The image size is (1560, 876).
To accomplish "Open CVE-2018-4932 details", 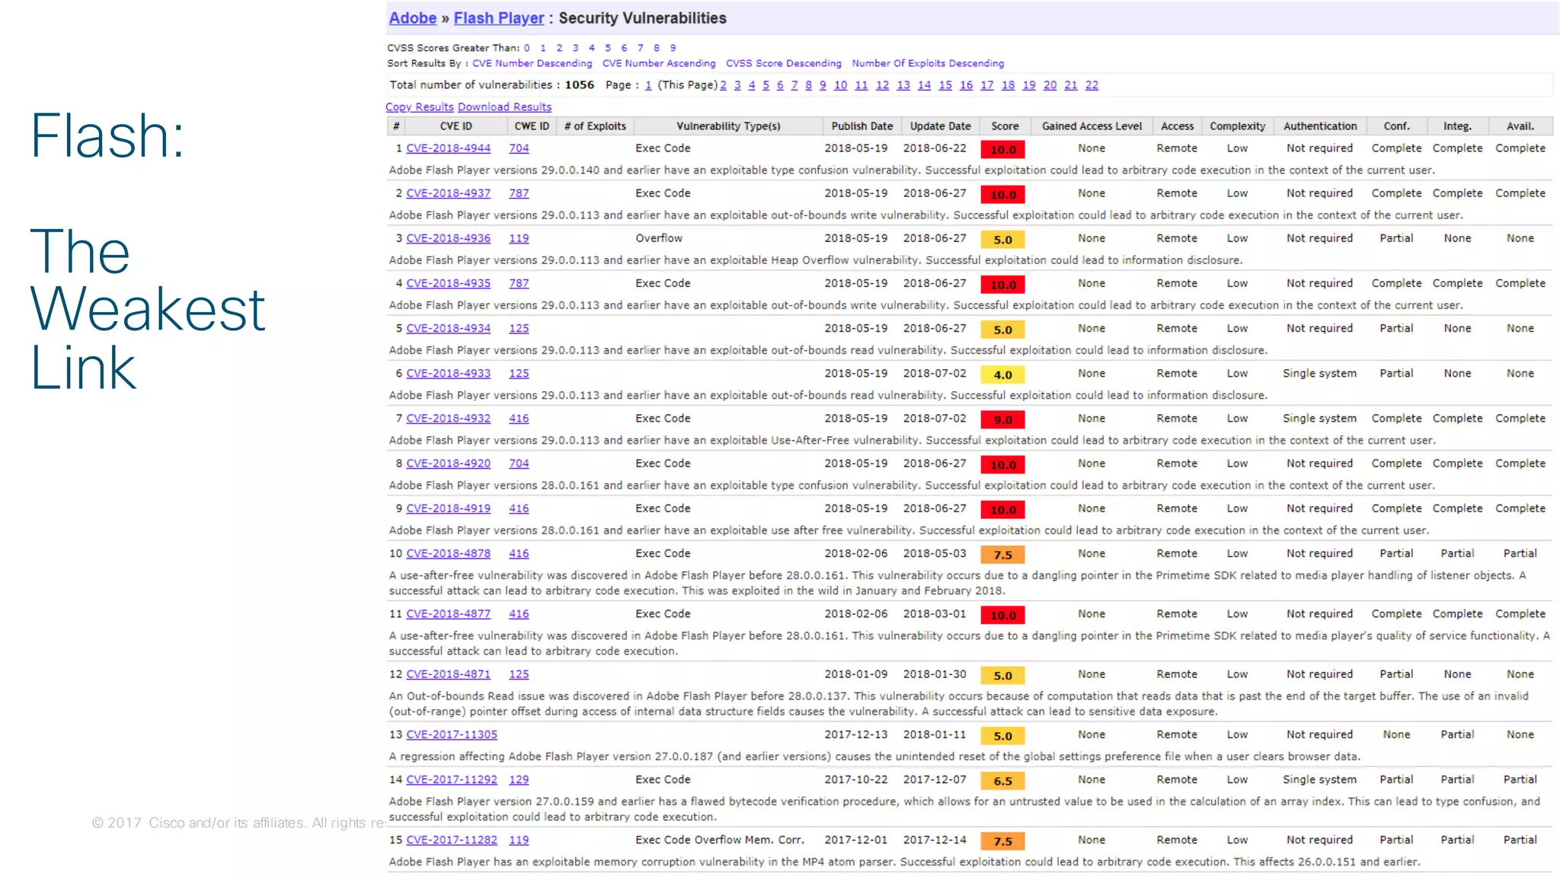I will pos(448,419).
